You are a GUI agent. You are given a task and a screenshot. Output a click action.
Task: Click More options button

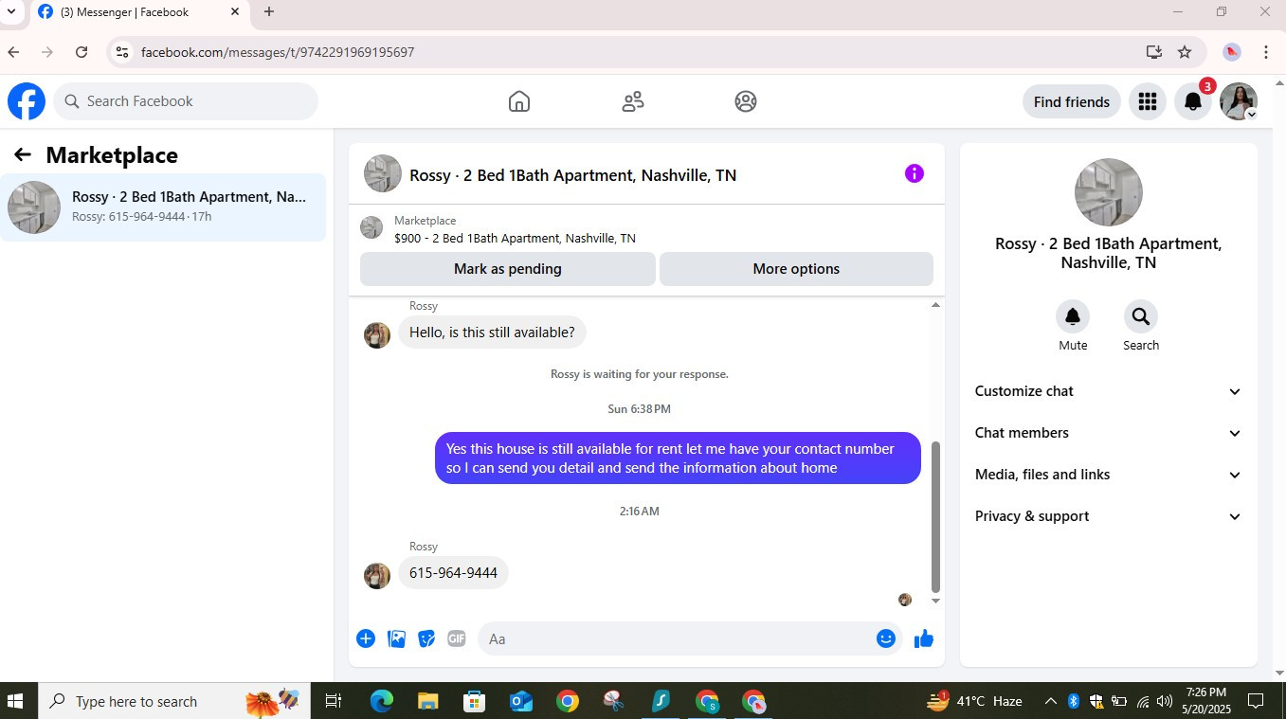tap(796, 269)
